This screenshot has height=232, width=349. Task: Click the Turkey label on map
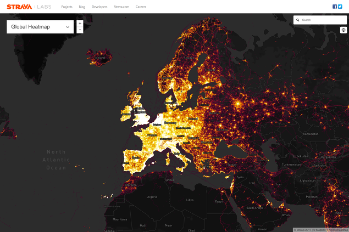(x=232, y=165)
